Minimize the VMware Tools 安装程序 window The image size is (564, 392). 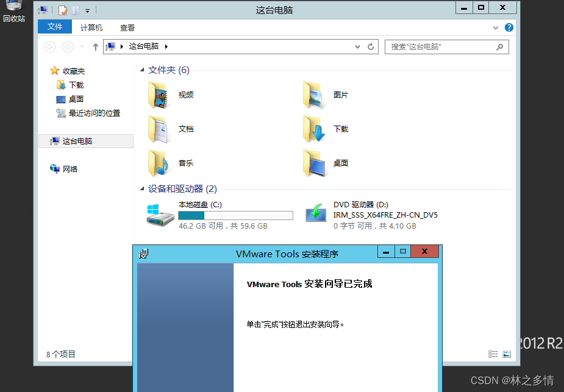[386, 252]
